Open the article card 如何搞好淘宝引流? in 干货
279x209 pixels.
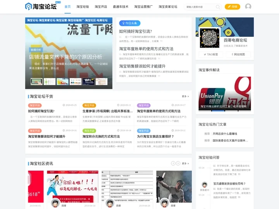coord(41,111)
